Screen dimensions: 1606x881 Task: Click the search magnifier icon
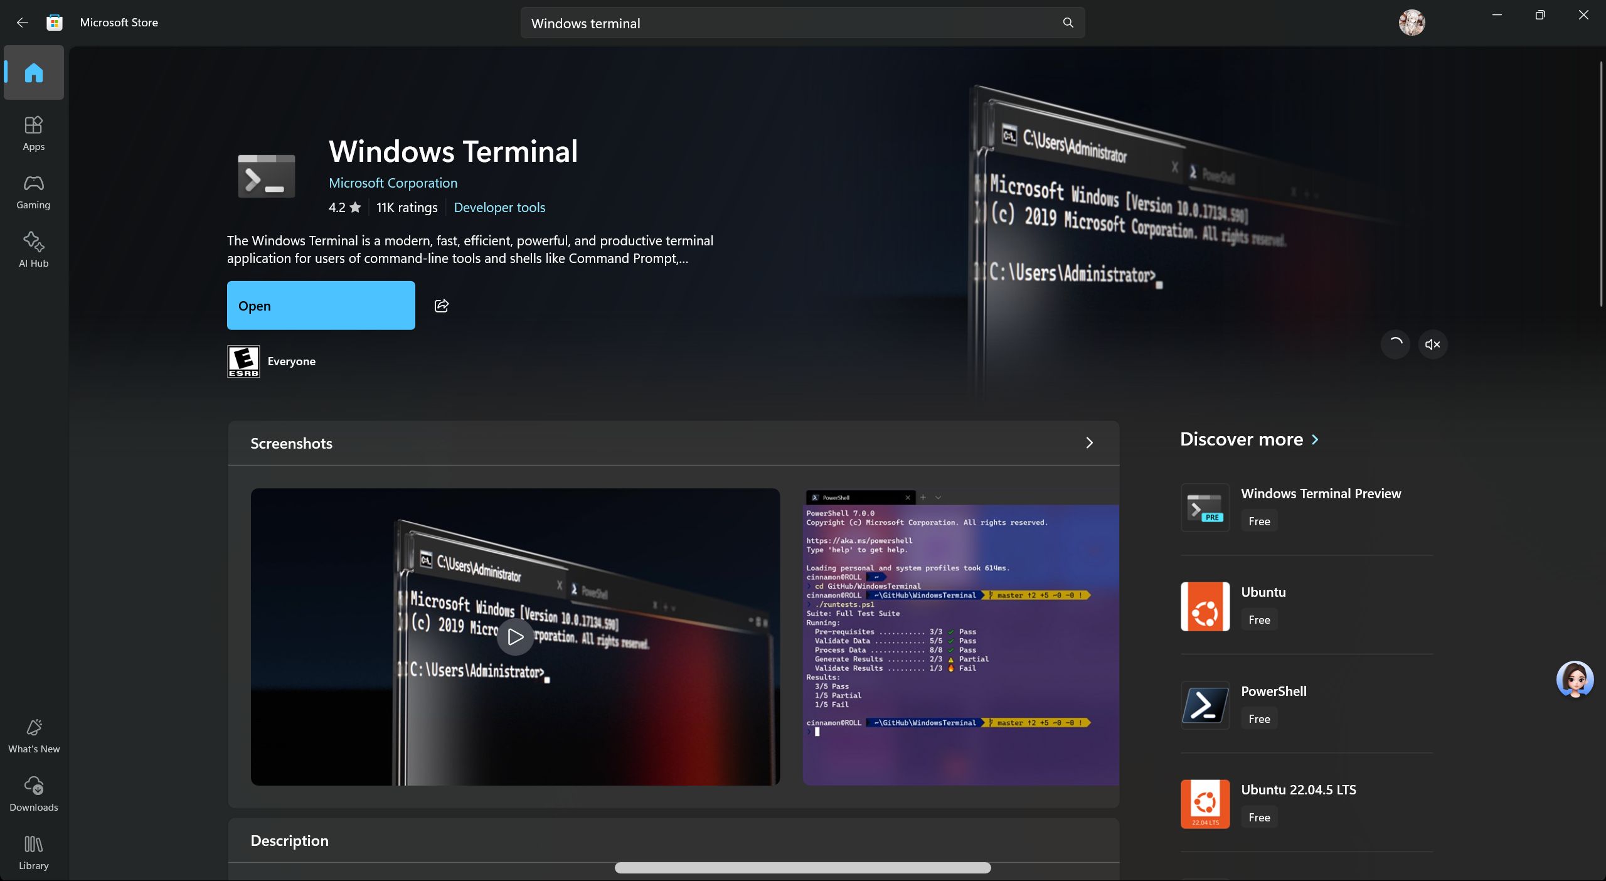1068,23
